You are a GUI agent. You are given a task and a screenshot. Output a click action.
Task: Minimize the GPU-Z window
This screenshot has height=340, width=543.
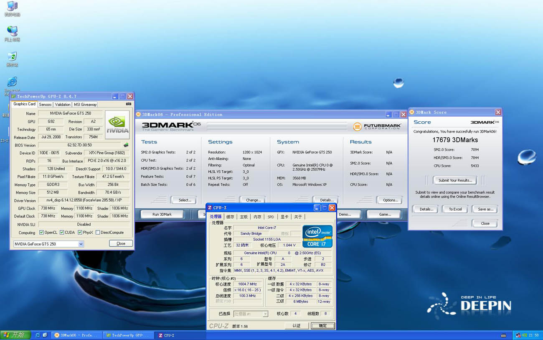click(x=115, y=96)
